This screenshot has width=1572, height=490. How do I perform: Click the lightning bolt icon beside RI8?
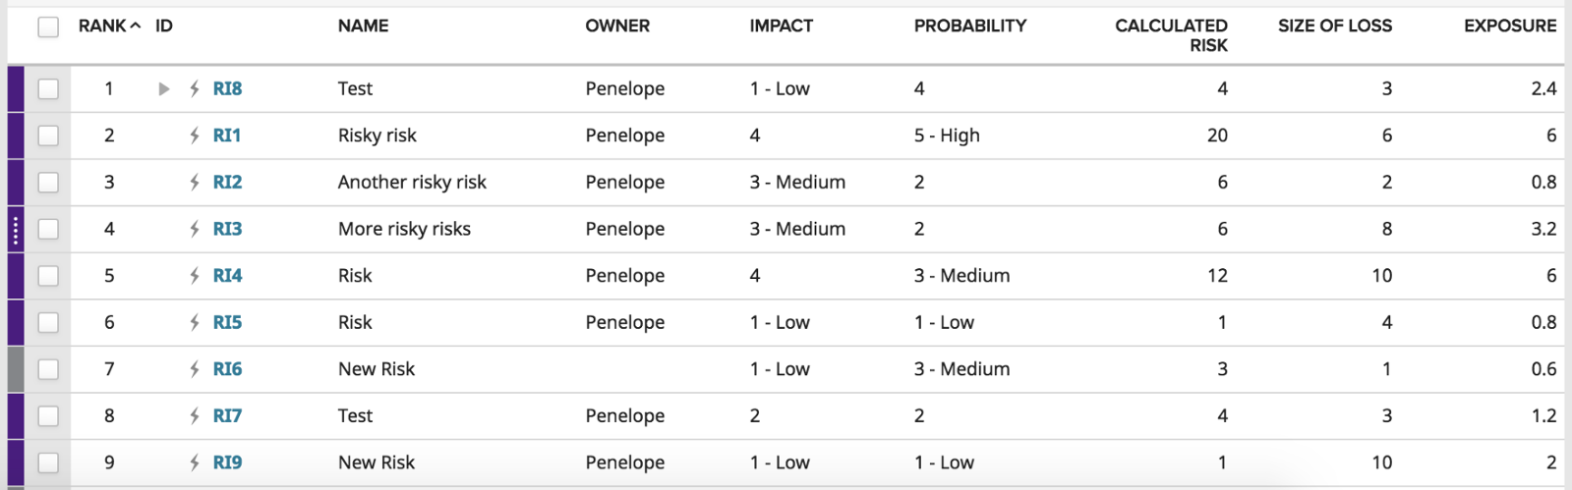coord(195,89)
